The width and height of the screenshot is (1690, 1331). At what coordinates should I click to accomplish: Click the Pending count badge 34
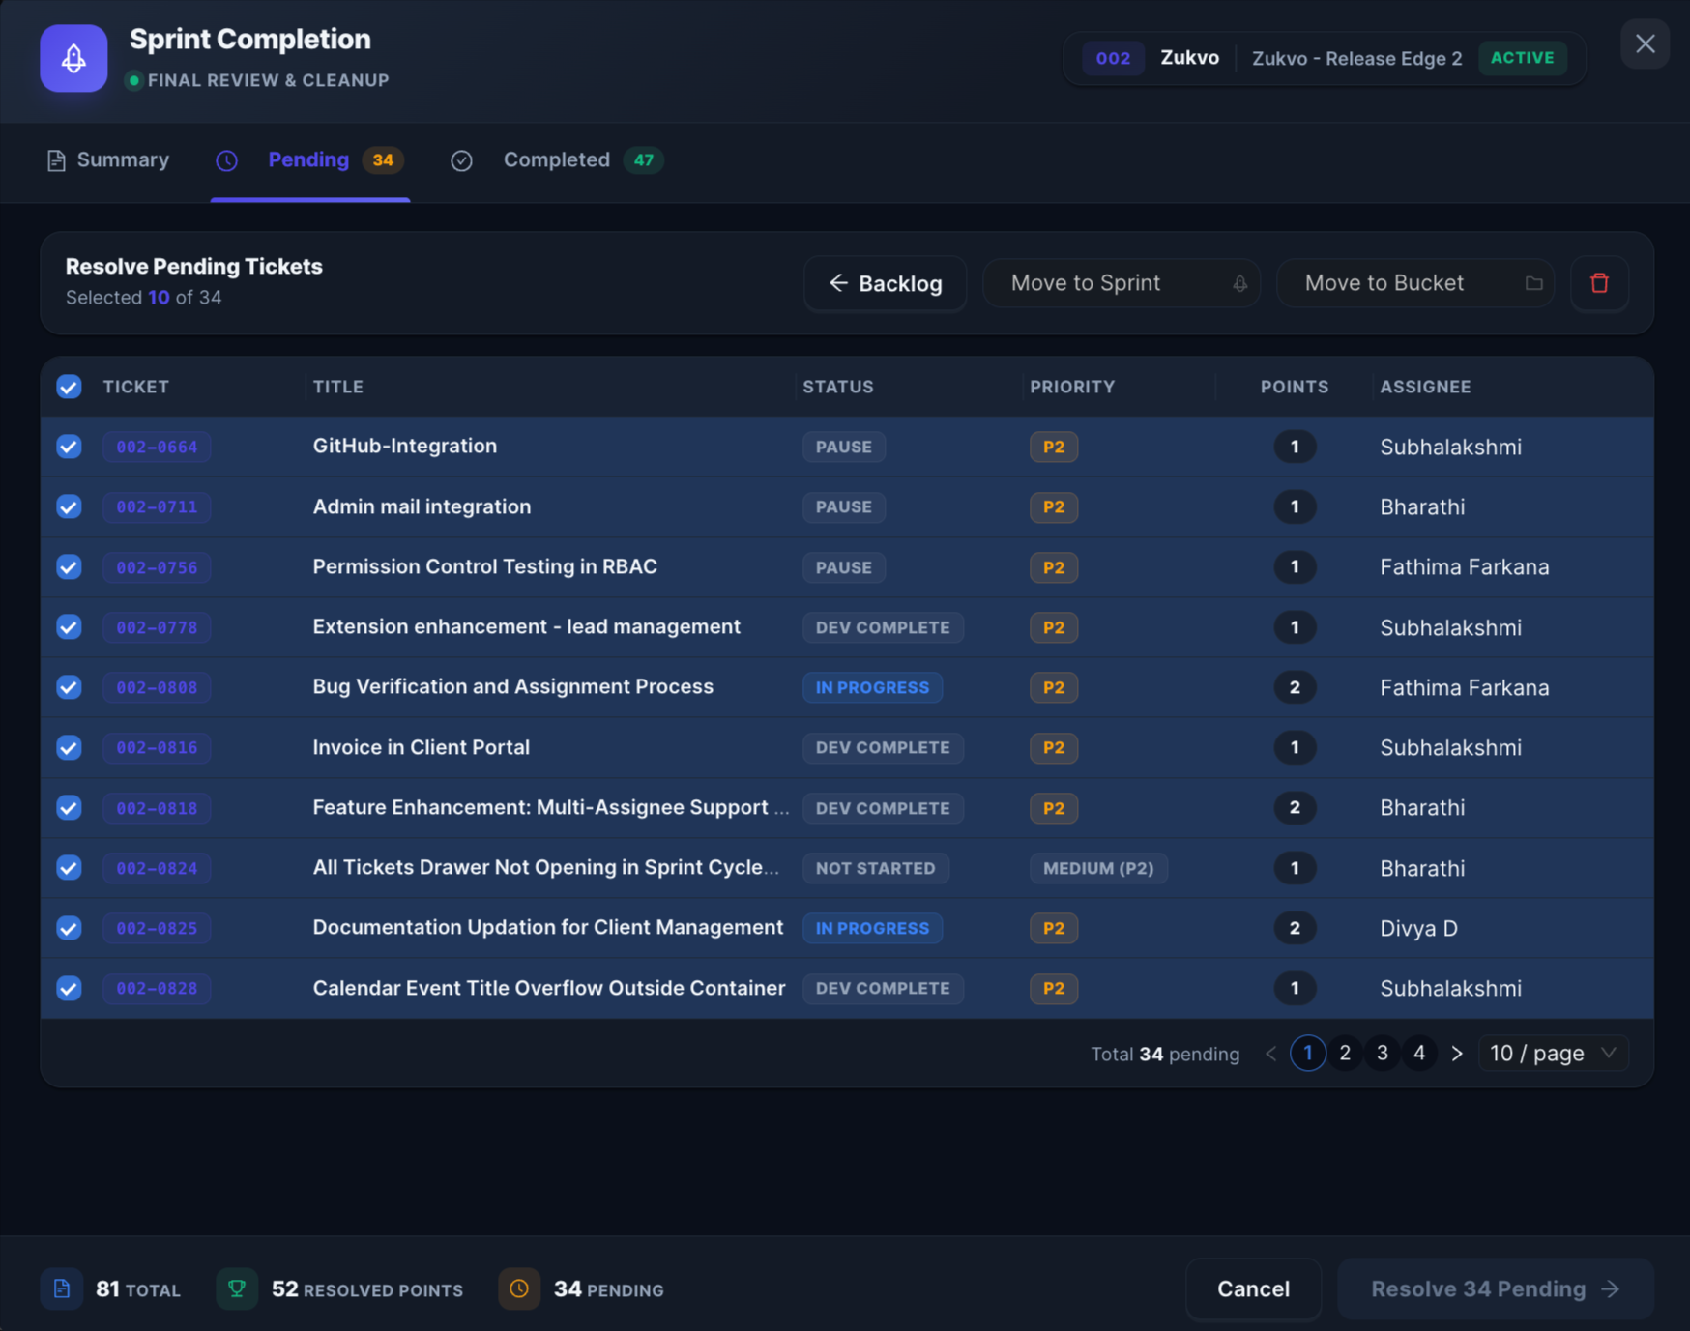click(383, 160)
